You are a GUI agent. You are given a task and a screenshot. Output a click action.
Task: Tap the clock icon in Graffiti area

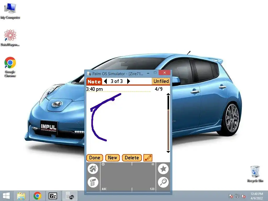[103, 164]
